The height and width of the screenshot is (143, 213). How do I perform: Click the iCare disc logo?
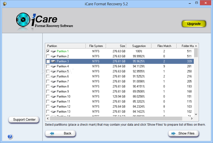tap(23, 20)
